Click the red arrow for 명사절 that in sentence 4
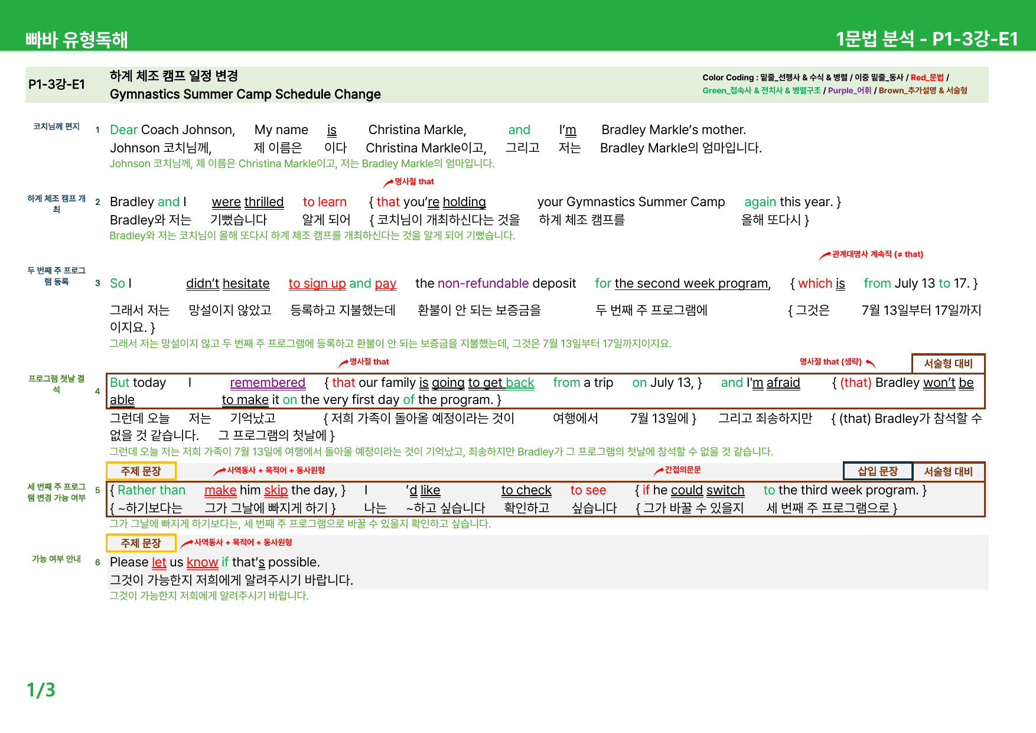The height and width of the screenshot is (733, 1036). pos(343,363)
